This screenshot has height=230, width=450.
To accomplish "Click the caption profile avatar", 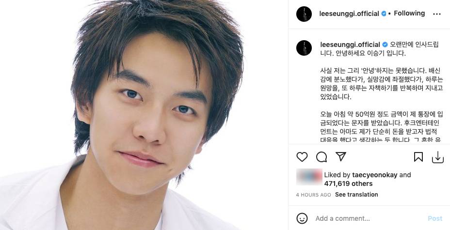I will point(304,48).
